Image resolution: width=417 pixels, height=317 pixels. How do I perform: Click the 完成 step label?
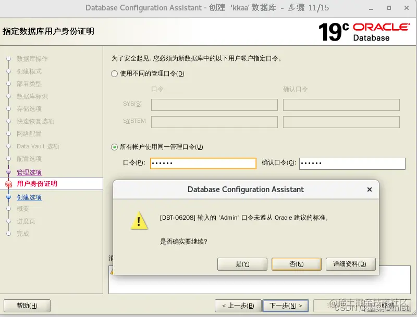pos(22,234)
